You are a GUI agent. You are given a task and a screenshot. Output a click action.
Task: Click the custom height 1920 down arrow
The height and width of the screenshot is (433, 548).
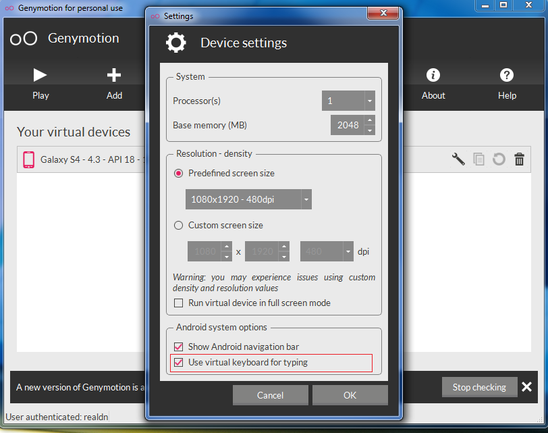[x=284, y=257]
